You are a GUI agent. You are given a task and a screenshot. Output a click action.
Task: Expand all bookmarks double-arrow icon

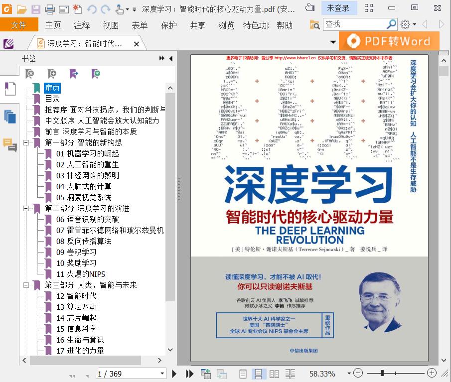162,58
